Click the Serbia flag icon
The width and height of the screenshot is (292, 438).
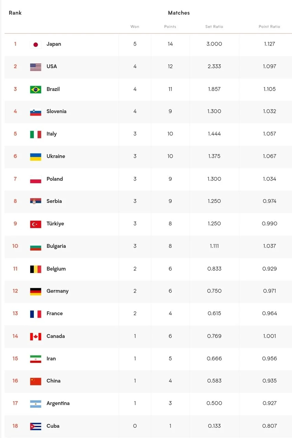36,202
